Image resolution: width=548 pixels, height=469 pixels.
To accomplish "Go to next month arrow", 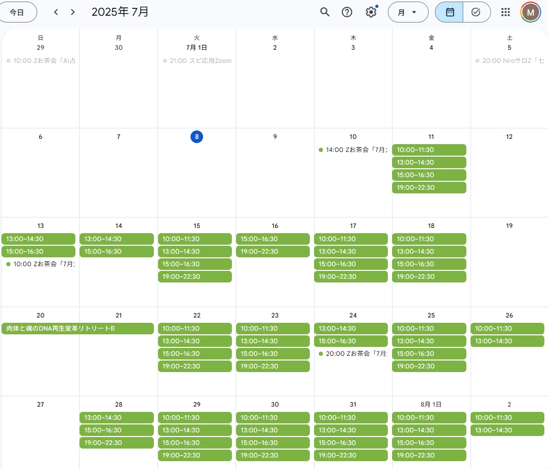I will pos(73,12).
